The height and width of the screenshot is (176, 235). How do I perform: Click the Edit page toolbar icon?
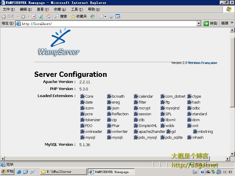118,16
